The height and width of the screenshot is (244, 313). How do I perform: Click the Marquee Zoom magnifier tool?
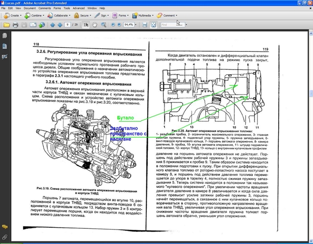tap(103, 25)
